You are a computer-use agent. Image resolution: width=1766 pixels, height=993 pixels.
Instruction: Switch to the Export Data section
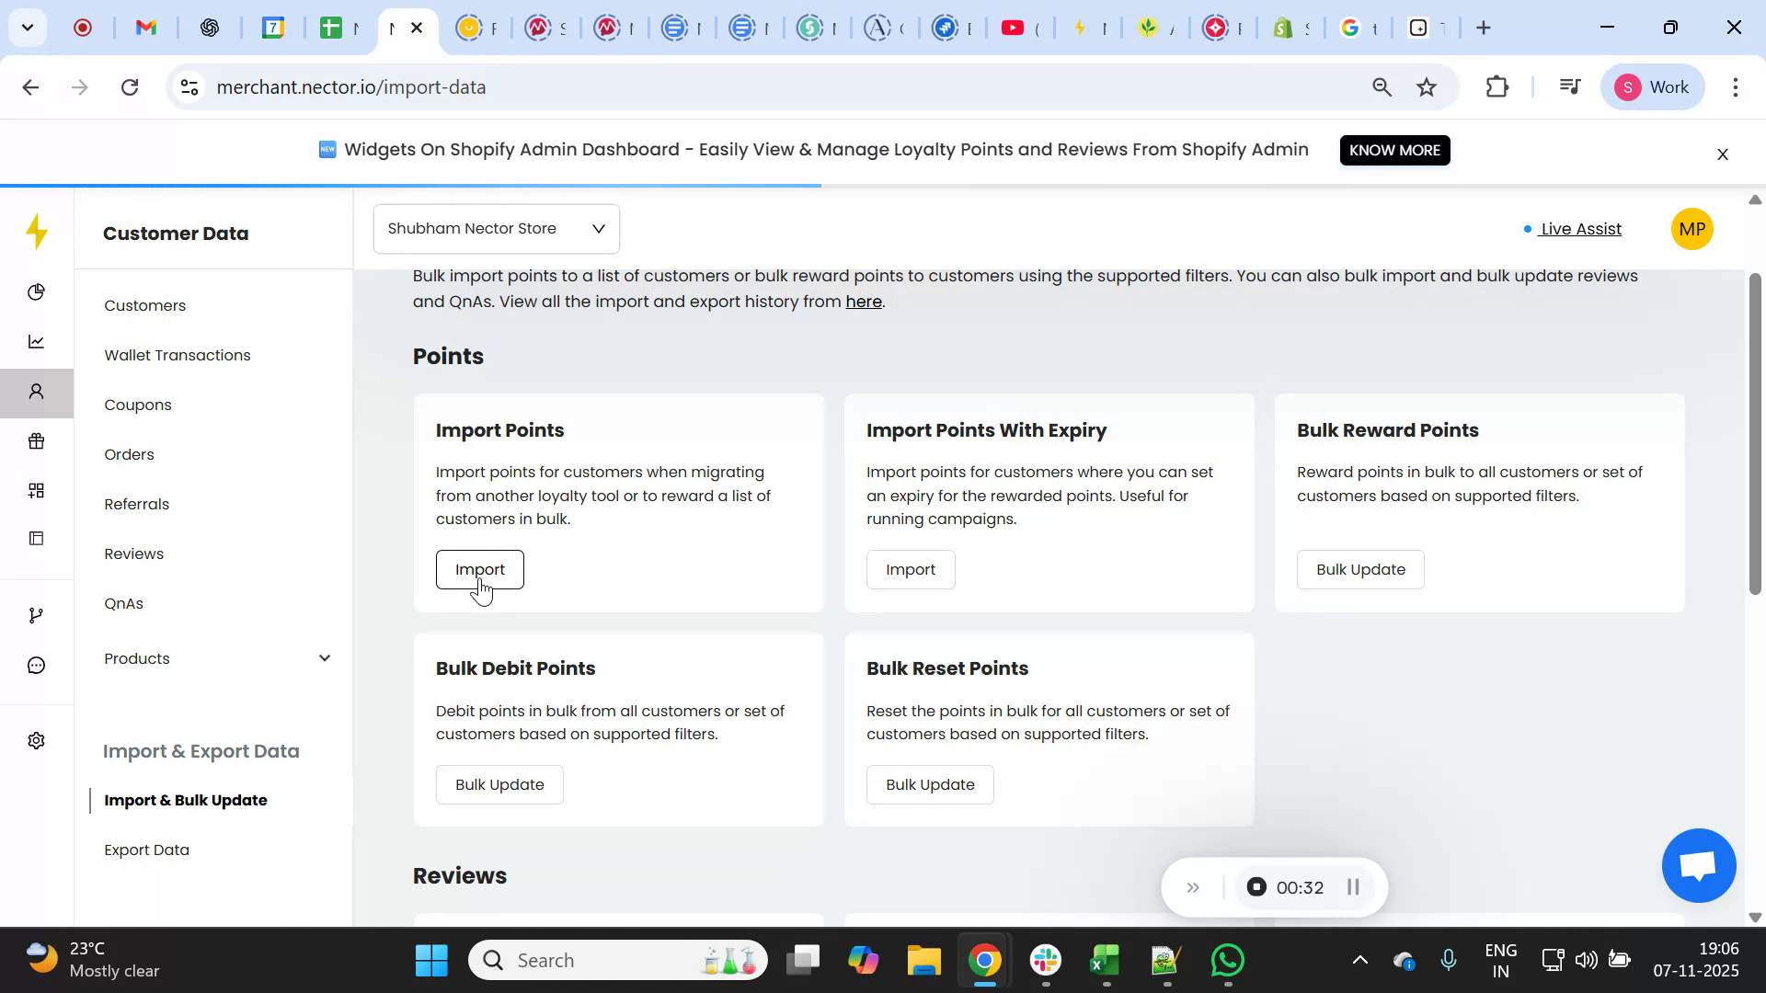[146, 850]
